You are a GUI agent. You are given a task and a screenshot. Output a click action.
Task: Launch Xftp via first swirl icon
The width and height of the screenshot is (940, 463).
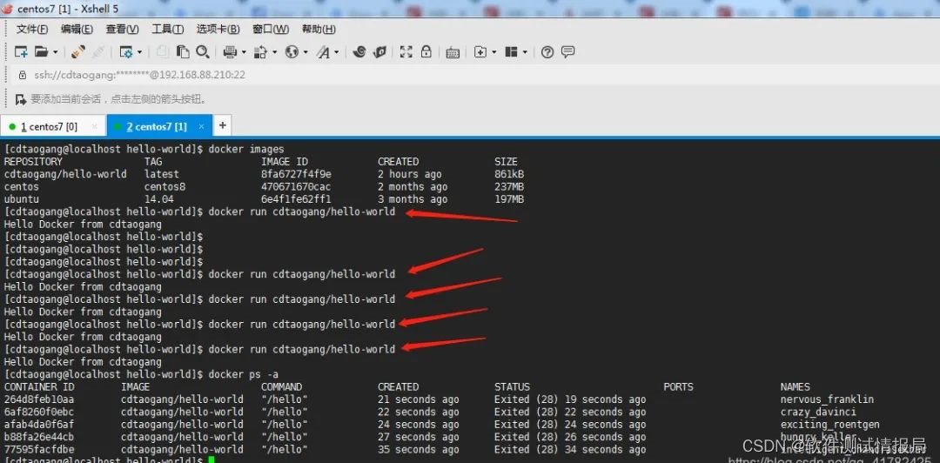(359, 52)
